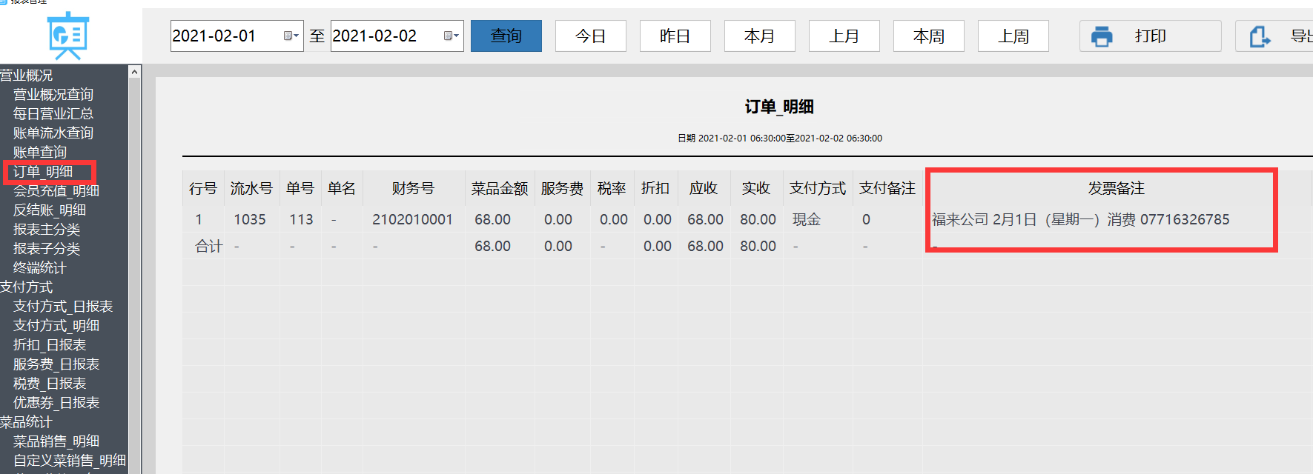The image size is (1313, 474).
Task: Click the 单号 column header
Action: (300, 188)
